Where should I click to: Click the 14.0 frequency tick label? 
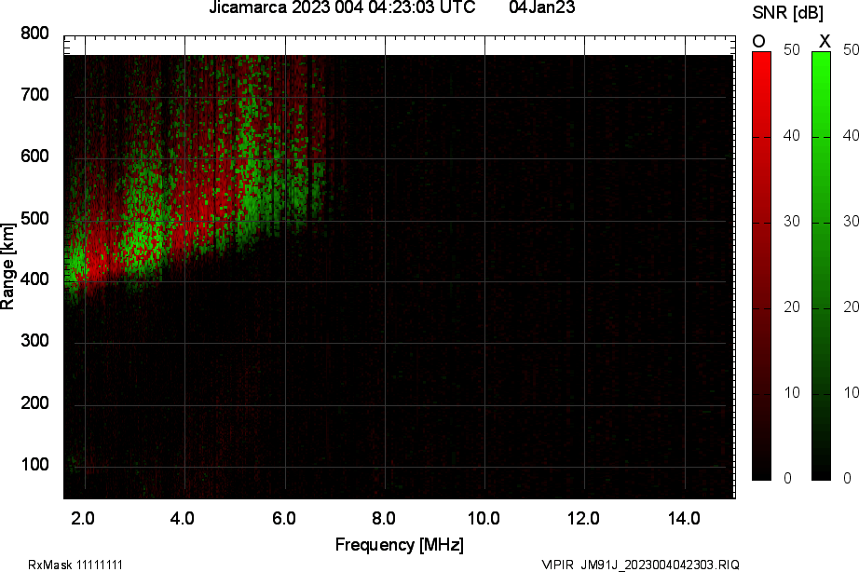click(x=684, y=518)
